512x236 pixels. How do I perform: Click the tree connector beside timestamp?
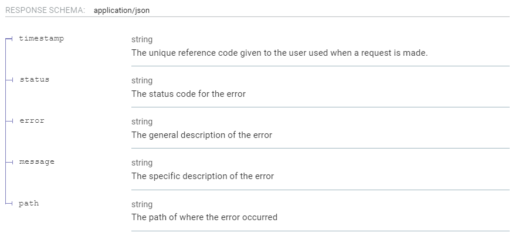9,39
